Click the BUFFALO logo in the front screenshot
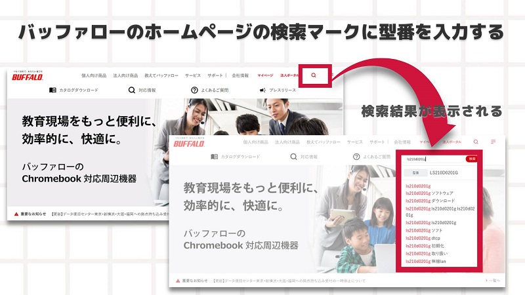Screen dimensions: 525x295 pyautogui.click(x=189, y=144)
